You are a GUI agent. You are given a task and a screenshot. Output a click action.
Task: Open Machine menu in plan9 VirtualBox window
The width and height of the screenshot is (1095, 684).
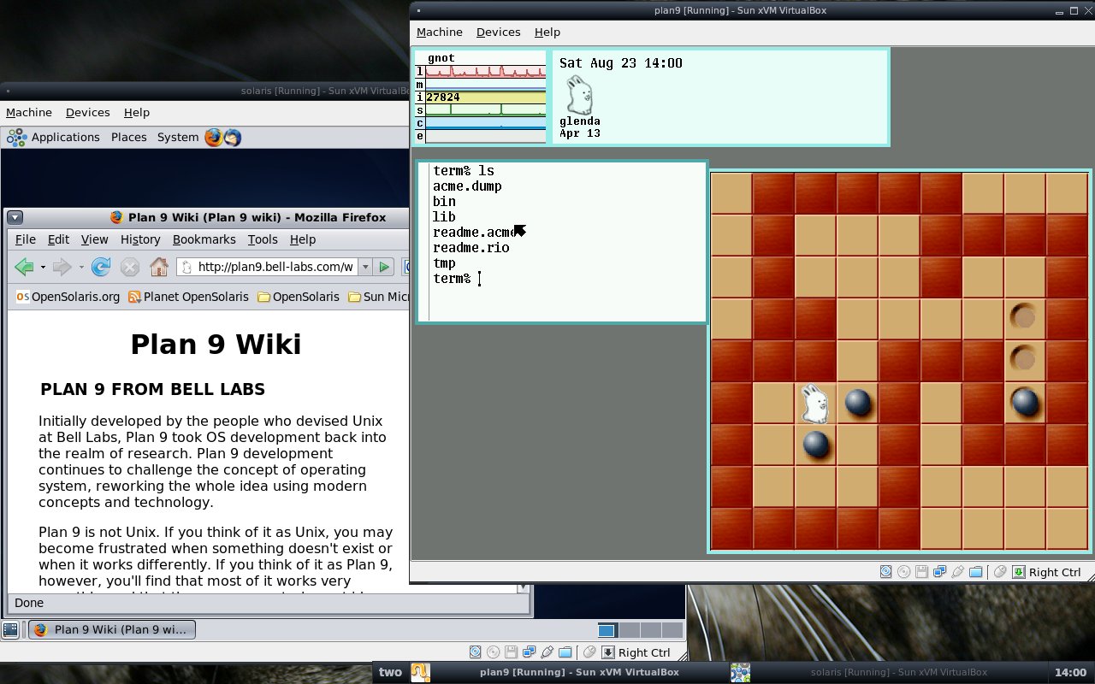(x=440, y=32)
